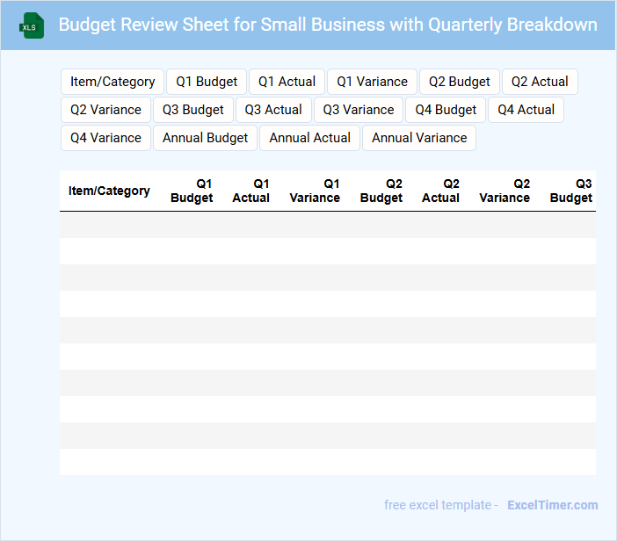Select the Q1 Variance tag
Image resolution: width=617 pixels, height=541 pixels.
click(373, 82)
